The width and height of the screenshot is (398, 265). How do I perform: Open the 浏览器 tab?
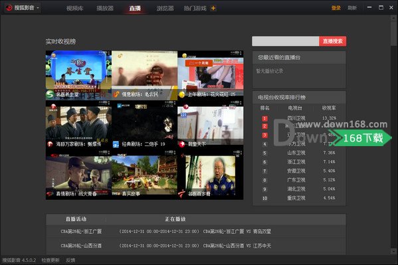tap(165, 8)
